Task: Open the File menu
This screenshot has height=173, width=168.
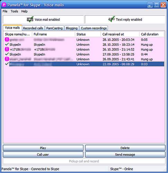Action: point(5,11)
